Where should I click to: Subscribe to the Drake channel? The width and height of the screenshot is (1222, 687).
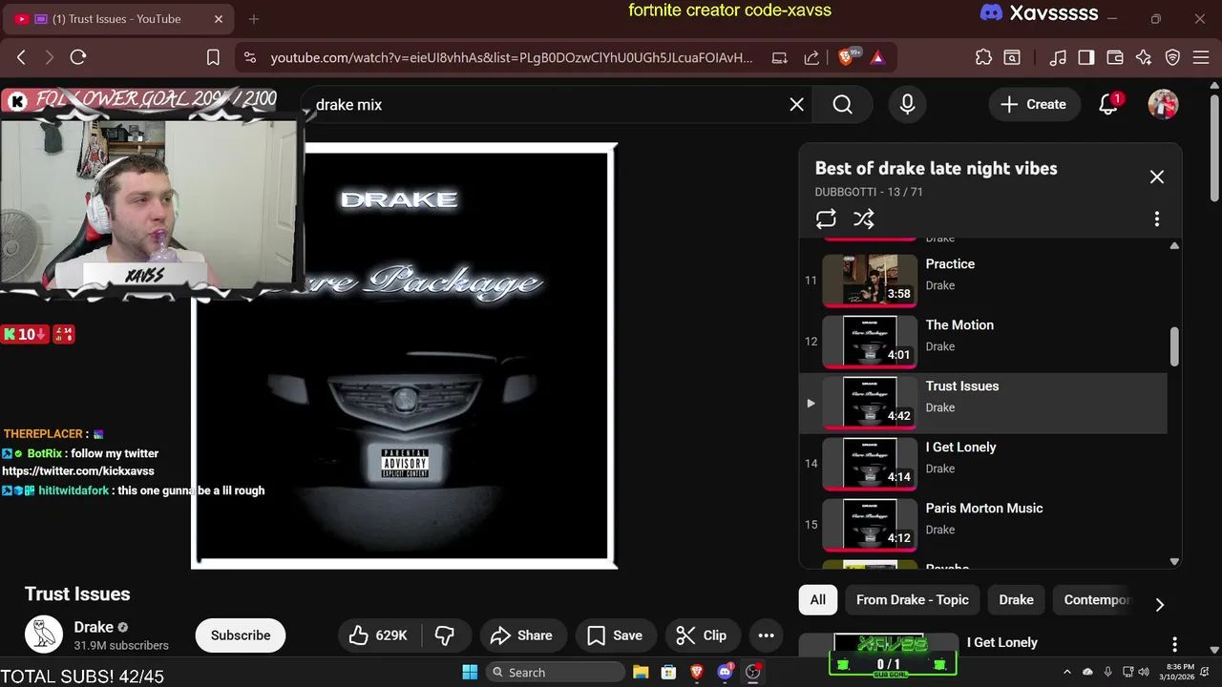241,635
